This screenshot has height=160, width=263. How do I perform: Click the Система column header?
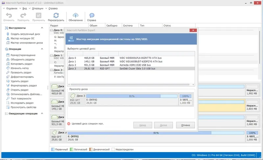[x=130, y=26]
